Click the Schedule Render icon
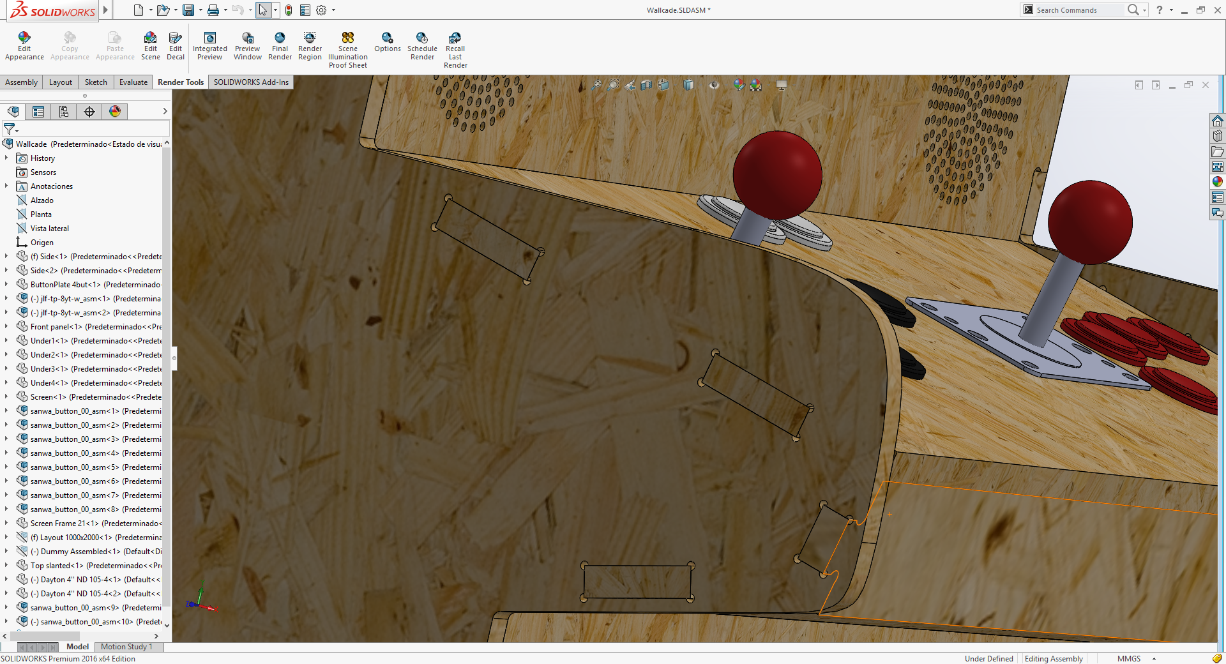The height and width of the screenshot is (664, 1226). (422, 46)
